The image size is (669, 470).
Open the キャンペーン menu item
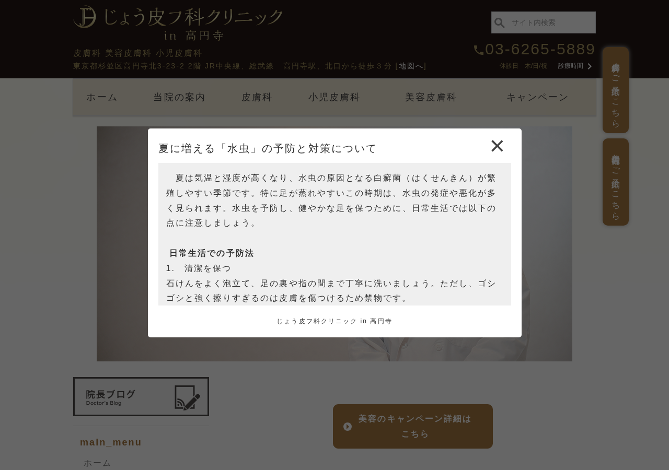point(537,97)
